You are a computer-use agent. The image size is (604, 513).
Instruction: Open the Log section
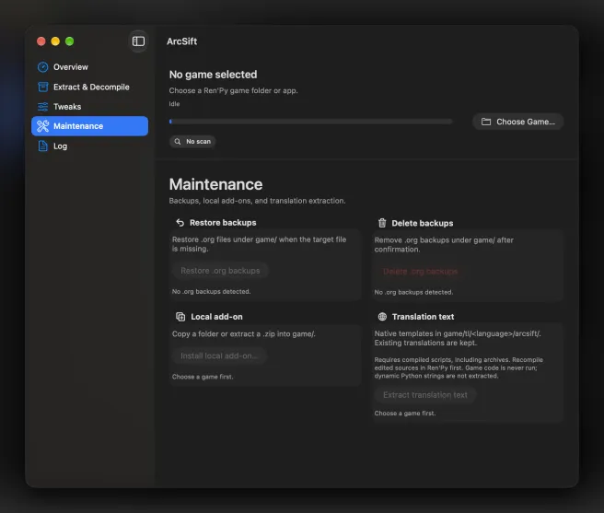point(89,146)
